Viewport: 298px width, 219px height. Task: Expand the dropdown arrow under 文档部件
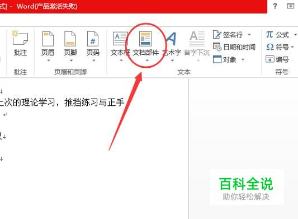(146, 60)
